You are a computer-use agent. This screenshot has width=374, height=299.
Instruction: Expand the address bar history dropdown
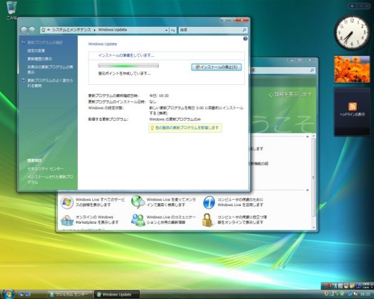167,29
